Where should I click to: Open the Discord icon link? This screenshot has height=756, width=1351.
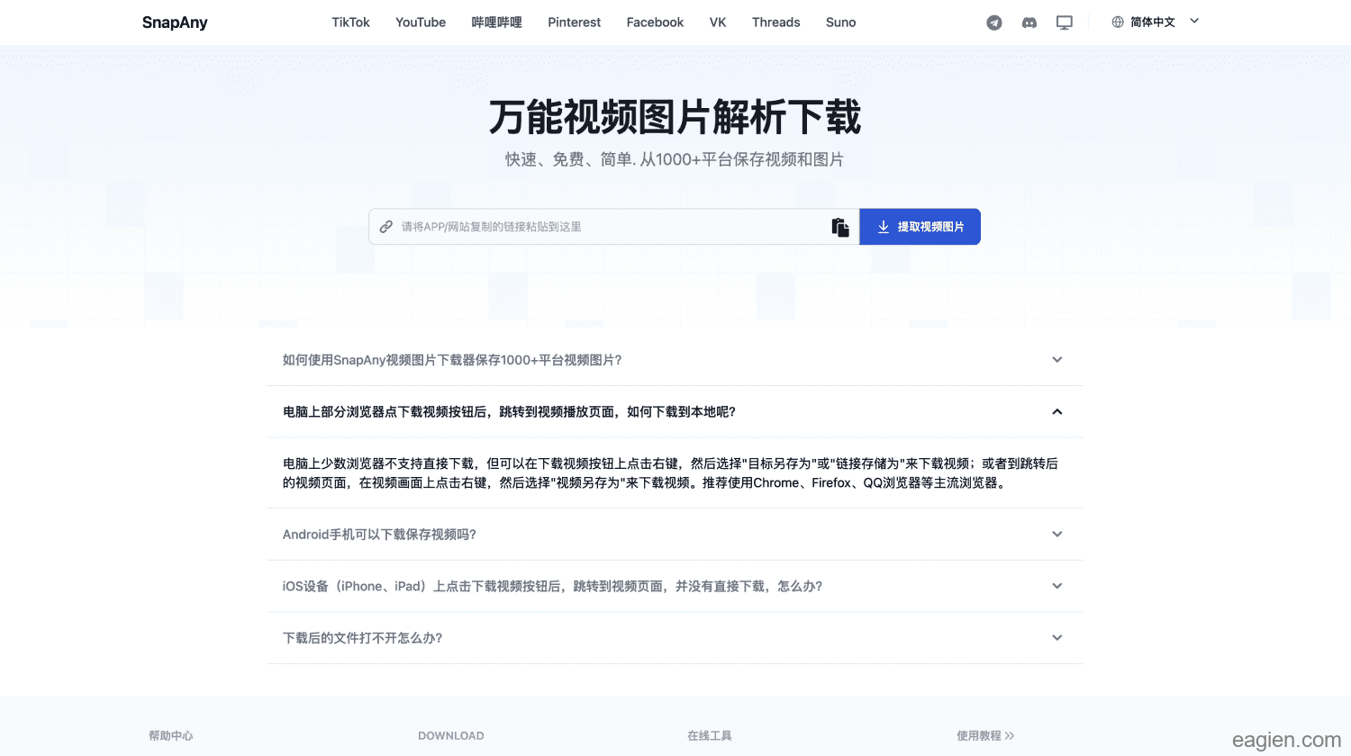point(1029,22)
